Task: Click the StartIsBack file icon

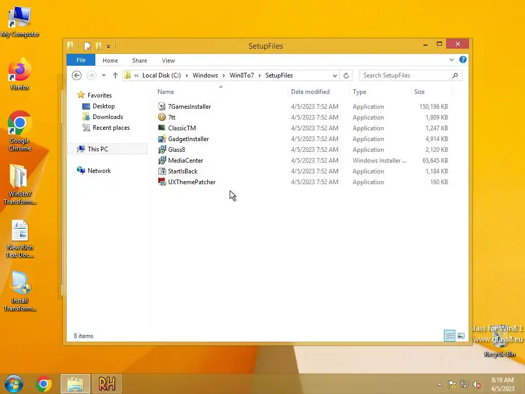Action: (161, 171)
